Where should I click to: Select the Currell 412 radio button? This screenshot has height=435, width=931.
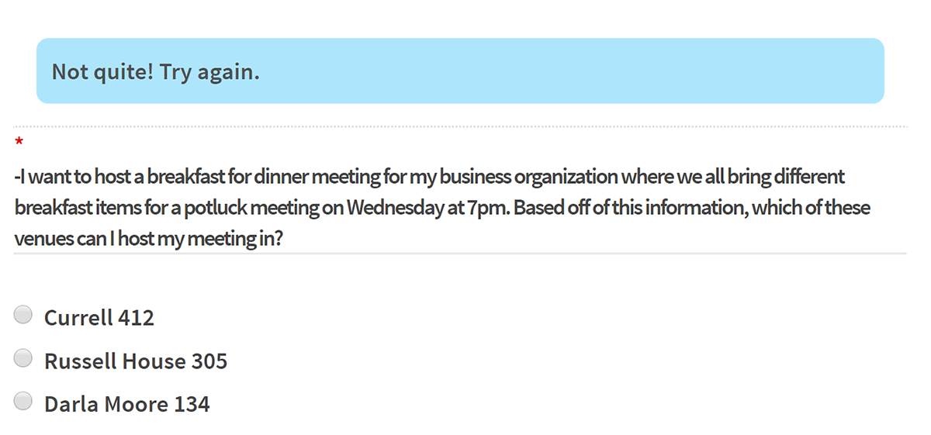[x=23, y=315]
